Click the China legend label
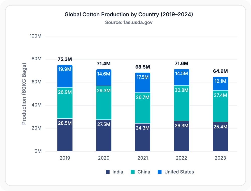251x191 pixels. click(x=144, y=172)
